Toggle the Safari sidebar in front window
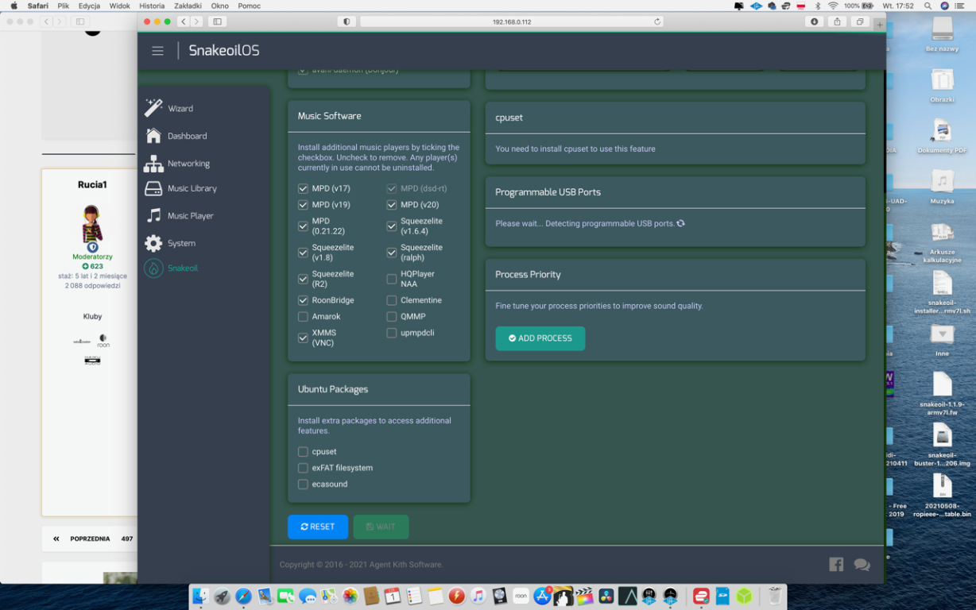 217,21
